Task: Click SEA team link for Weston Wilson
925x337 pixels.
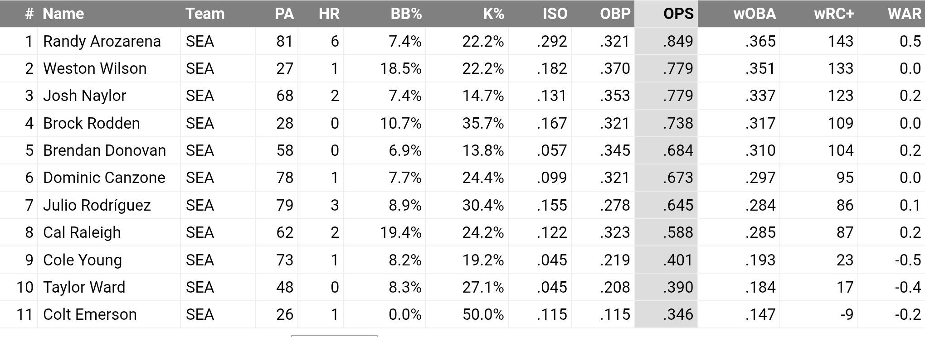Action: pyautogui.click(x=200, y=68)
